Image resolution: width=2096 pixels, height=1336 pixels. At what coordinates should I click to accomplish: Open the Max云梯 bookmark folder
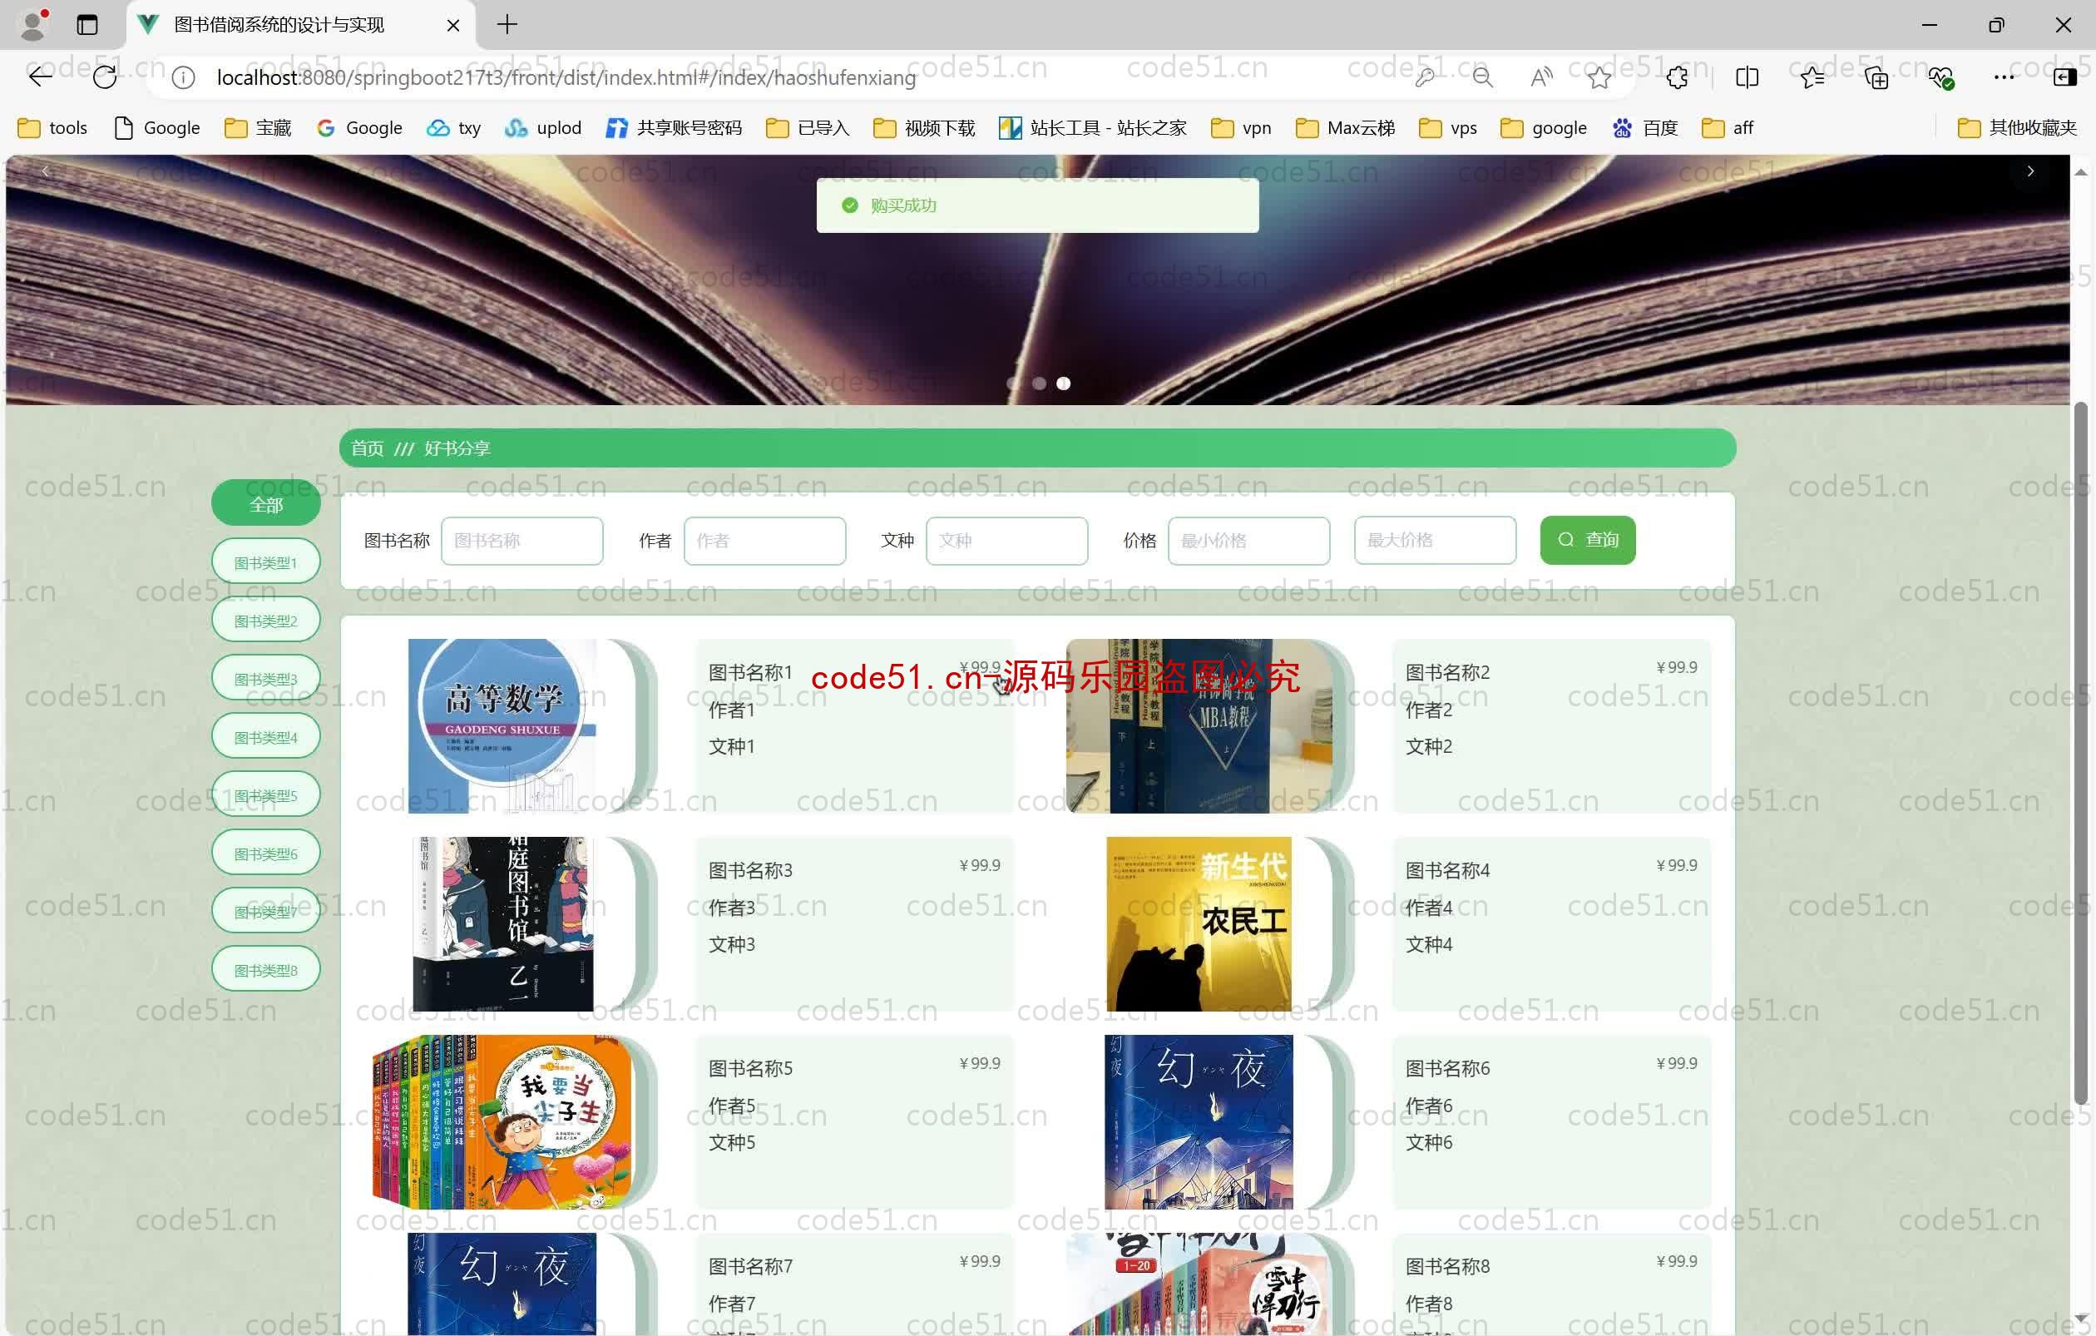click(x=1345, y=128)
